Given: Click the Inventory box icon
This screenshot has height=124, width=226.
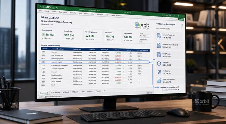Looking at the screenshot, I should pyautogui.click(x=159, y=63).
